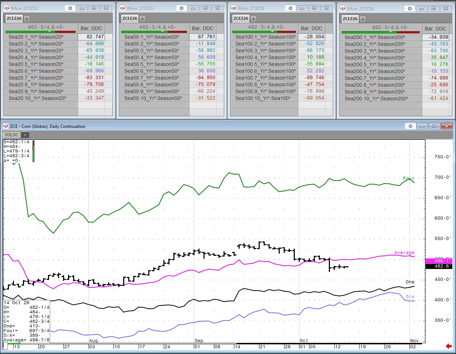Maximize the Season100 monitor window

pos(314,8)
